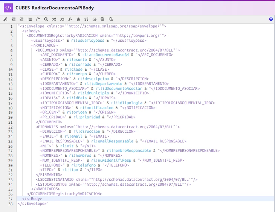Click variable ri!idTipologia
The width and height of the screenshot is (275, 212).
coord(127,103)
